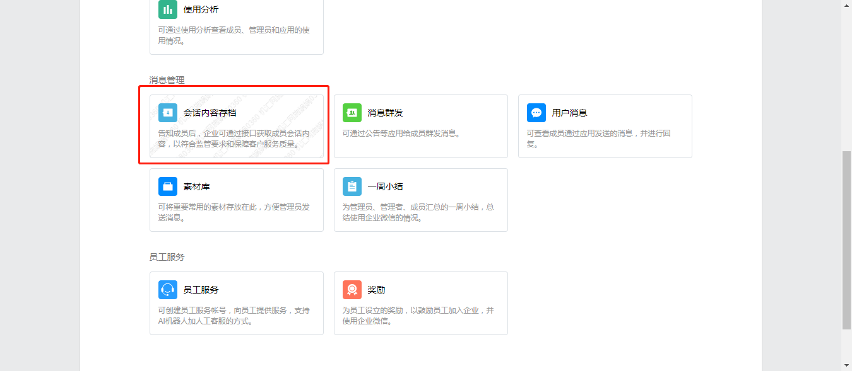Open the 奖励 title
852x371 pixels.
(376, 290)
